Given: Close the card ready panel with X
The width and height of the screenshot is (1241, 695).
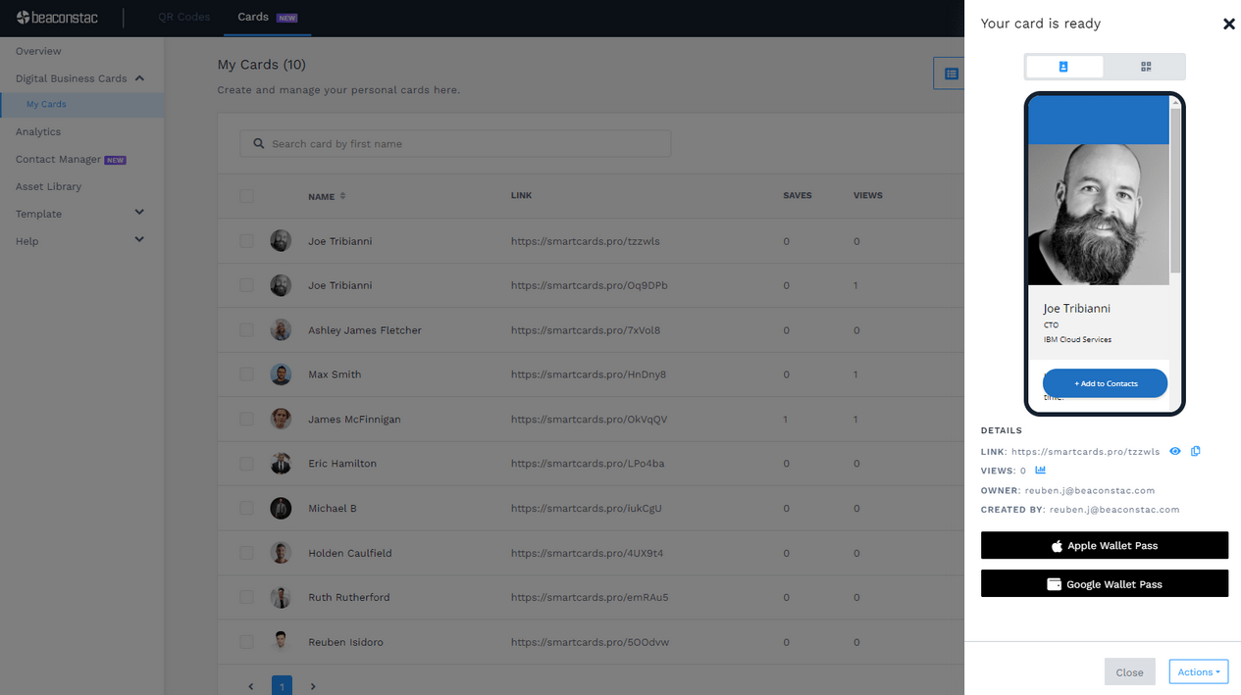Looking at the screenshot, I should click(1228, 24).
